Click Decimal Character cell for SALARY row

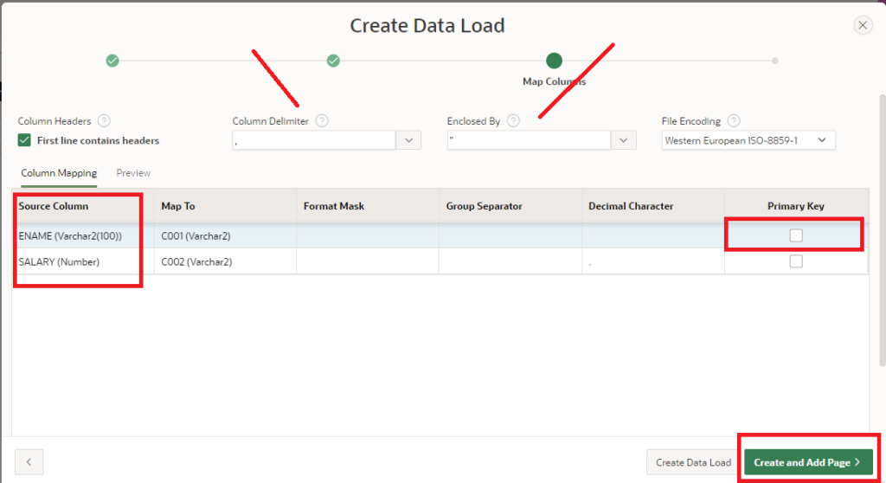[652, 261]
